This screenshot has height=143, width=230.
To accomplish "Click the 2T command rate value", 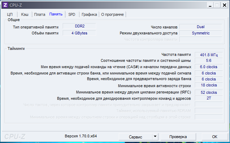I will 209,98.
